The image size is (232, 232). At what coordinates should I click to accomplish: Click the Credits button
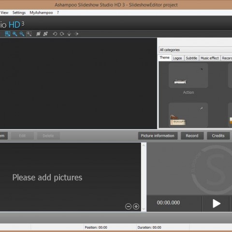(x=218, y=136)
